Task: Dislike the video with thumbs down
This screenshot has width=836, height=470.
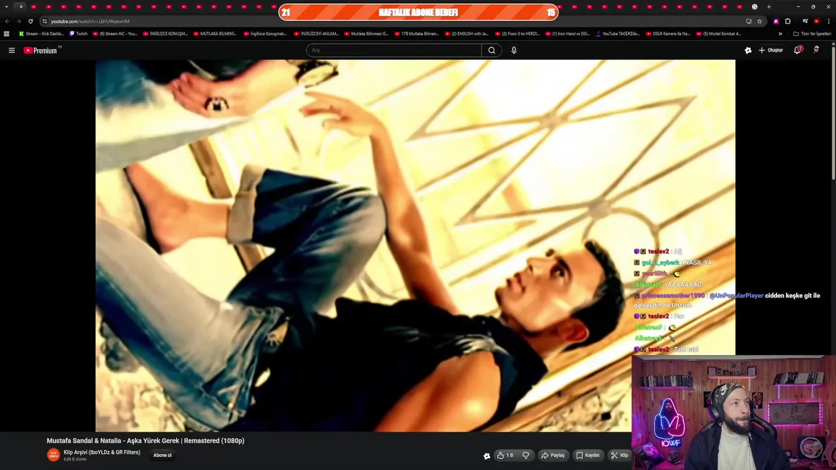Action: (526, 456)
